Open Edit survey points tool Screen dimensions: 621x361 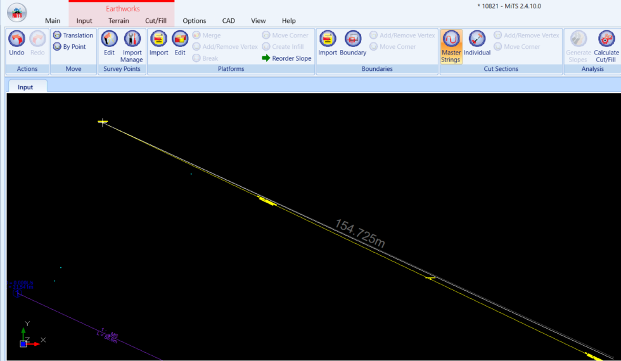point(109,39)
